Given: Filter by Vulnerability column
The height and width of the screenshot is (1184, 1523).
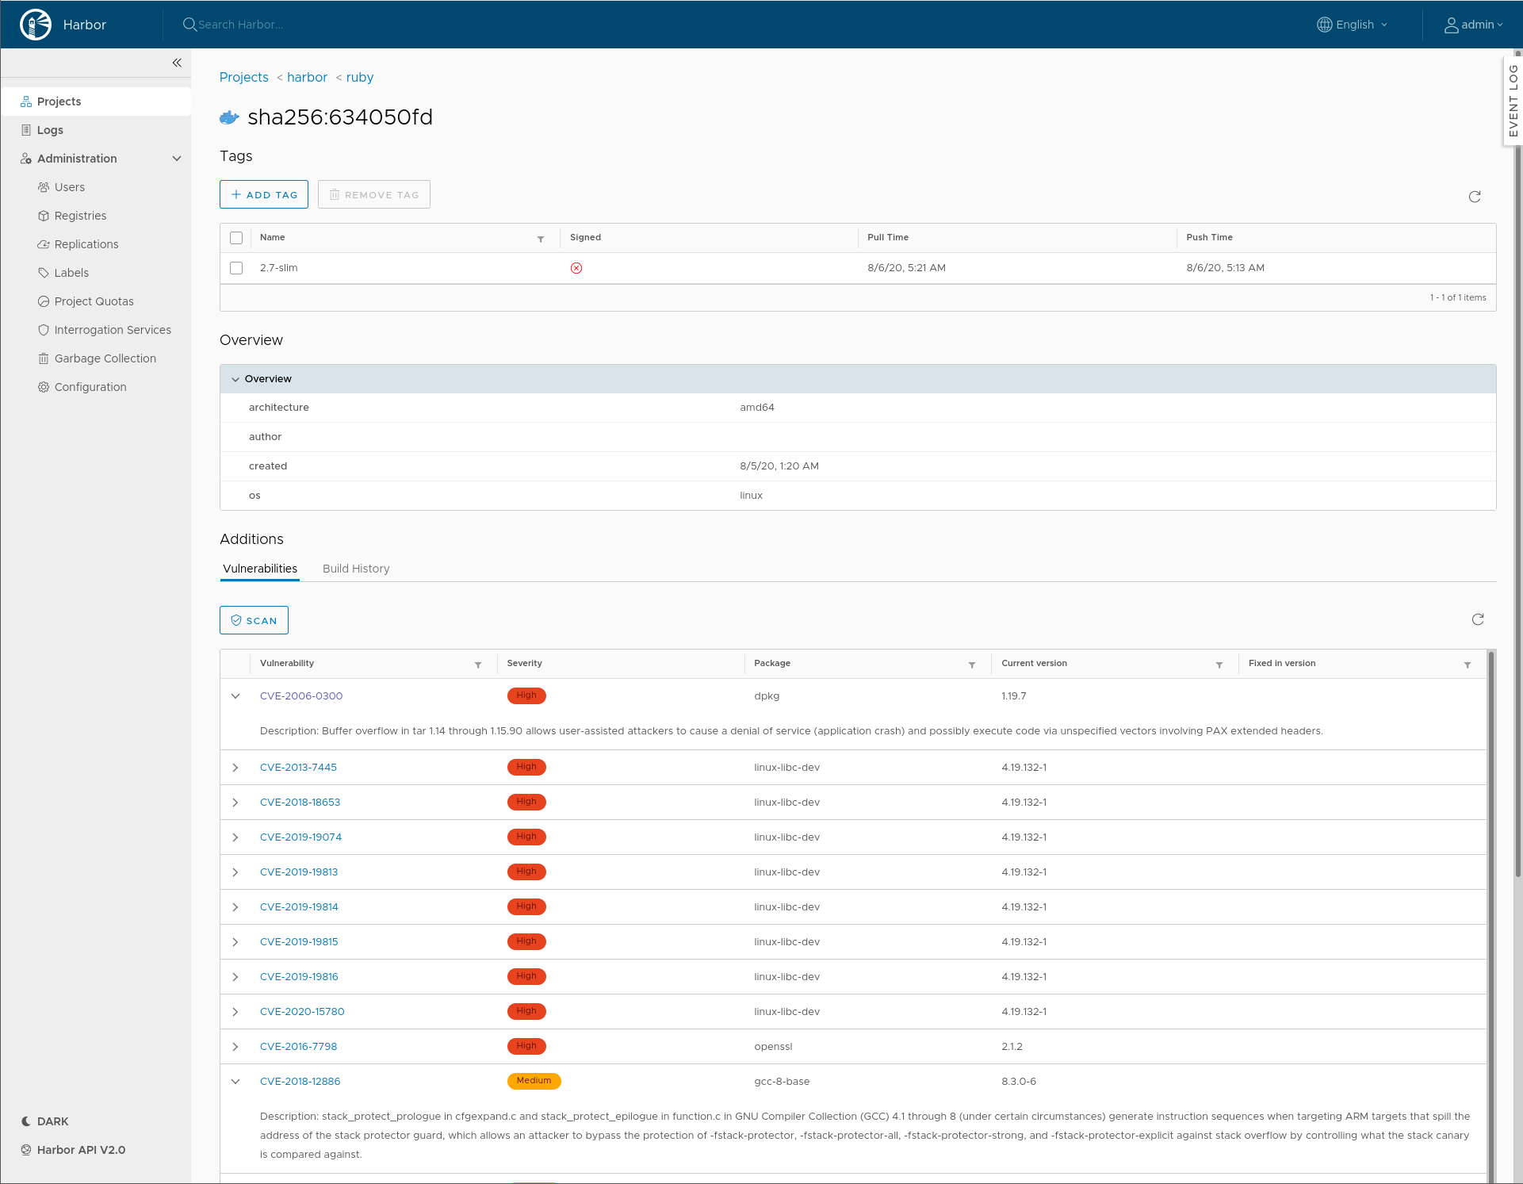Looking at the screenshot, I should click(x=478, y=665).
